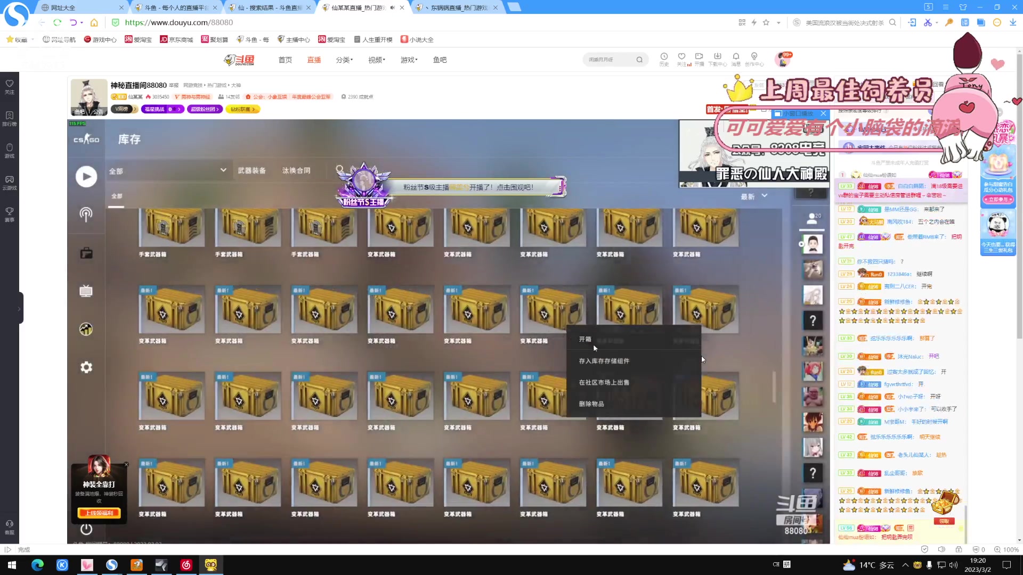
Task: Open Douyu history clock icon
Action: (x=664, y=59)
